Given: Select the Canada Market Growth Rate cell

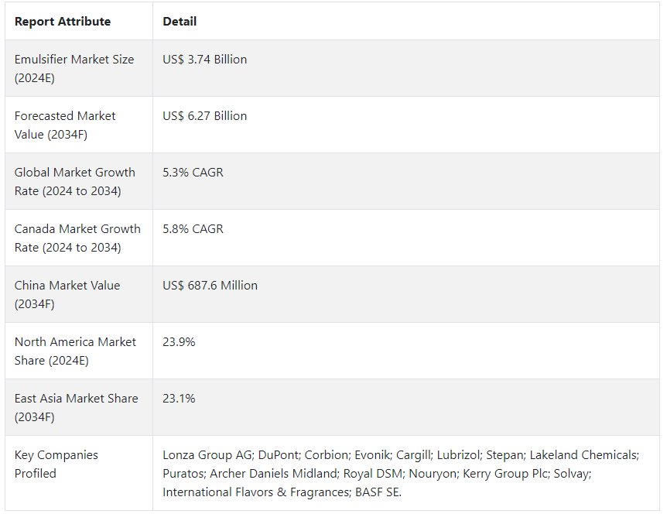Looking at the screenshot, I should pos(79,238).
